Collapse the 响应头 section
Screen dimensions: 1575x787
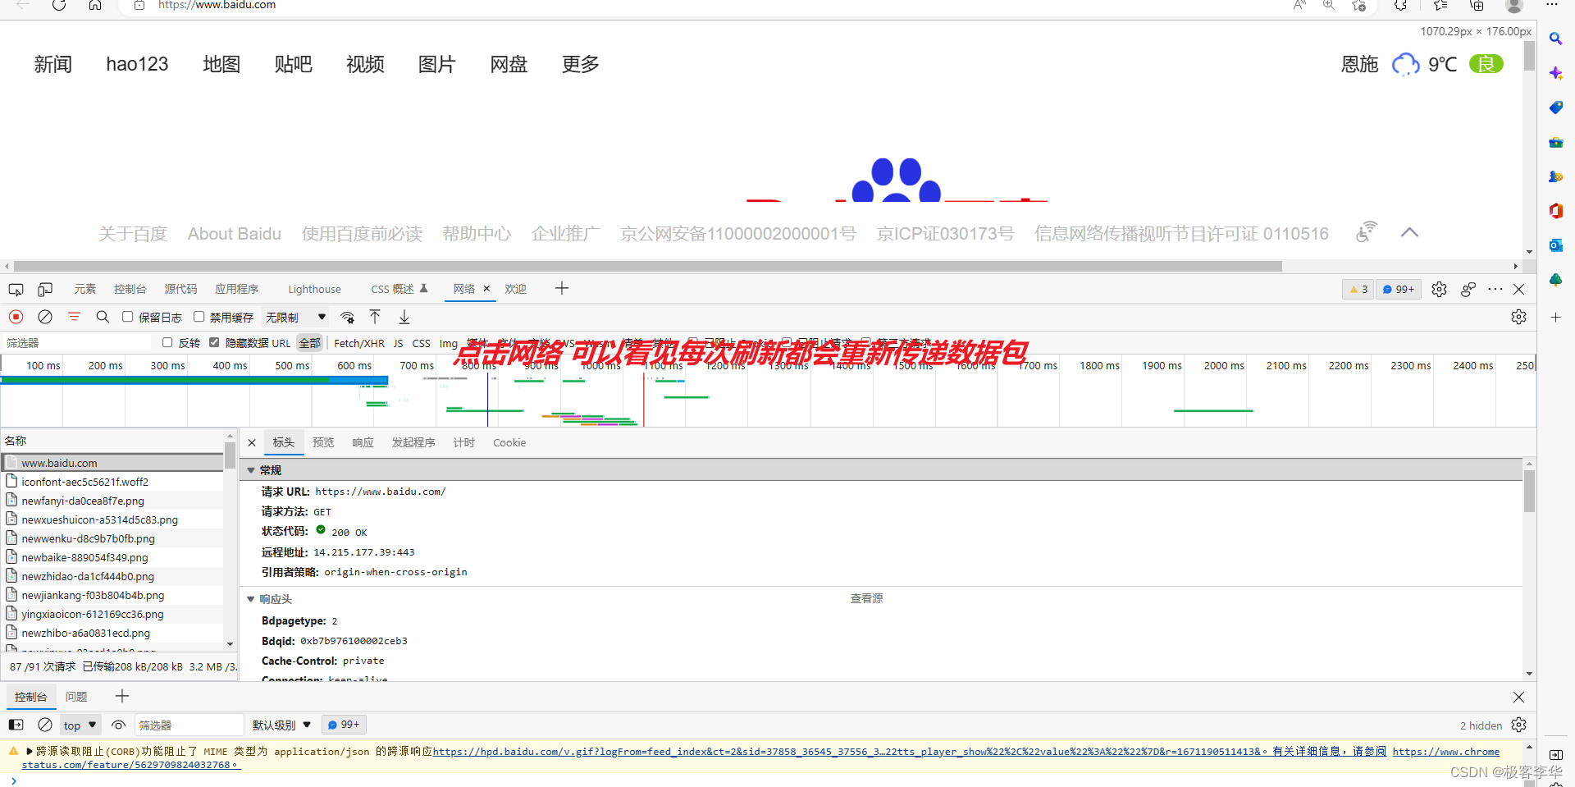pyautogui.click(x=251, y=599)
